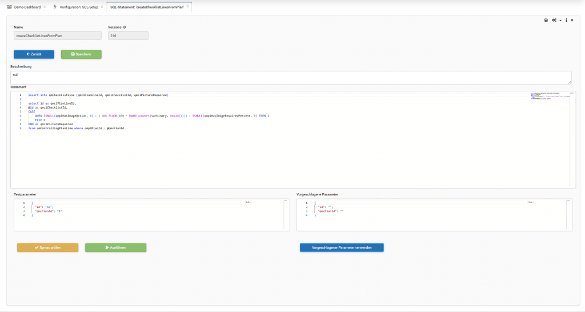This screenshot has height=312, width=585.
Task: Click the green Speichern button
Action: point(81,54)
